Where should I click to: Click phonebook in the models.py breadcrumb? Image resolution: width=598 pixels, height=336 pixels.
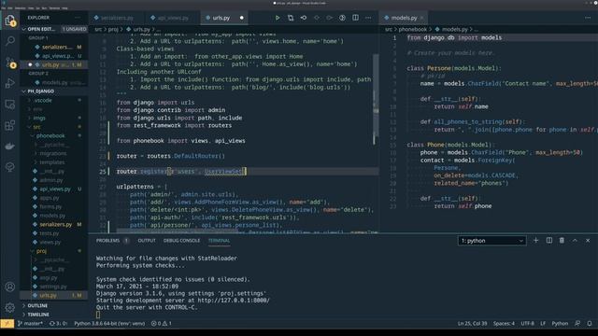click(413, 29)
